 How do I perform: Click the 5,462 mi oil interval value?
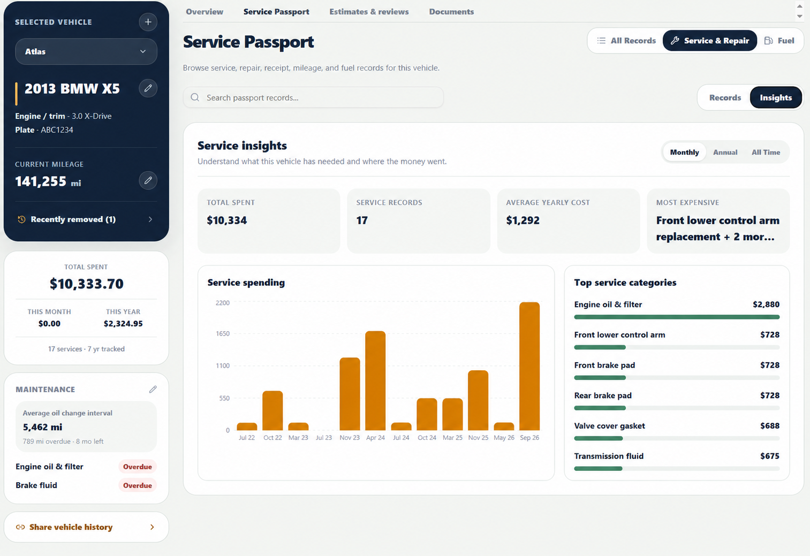(43, 427)
